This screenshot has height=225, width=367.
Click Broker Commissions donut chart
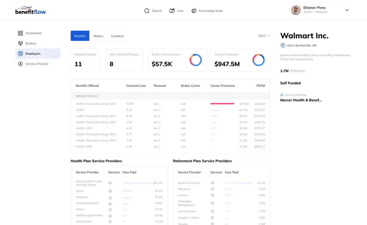click(196, 60)
